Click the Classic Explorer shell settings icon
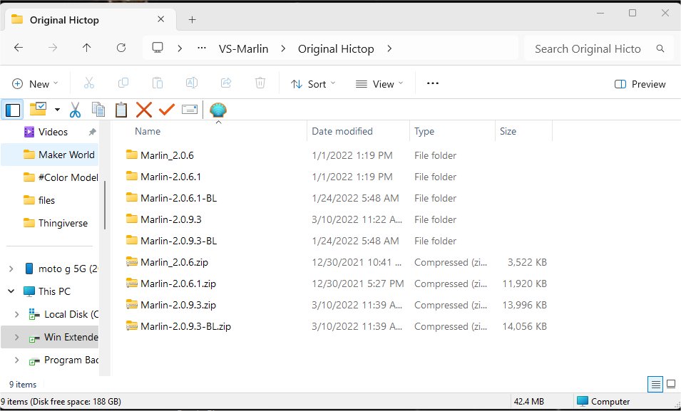This screenshot has height=411, width=681. 218,110
